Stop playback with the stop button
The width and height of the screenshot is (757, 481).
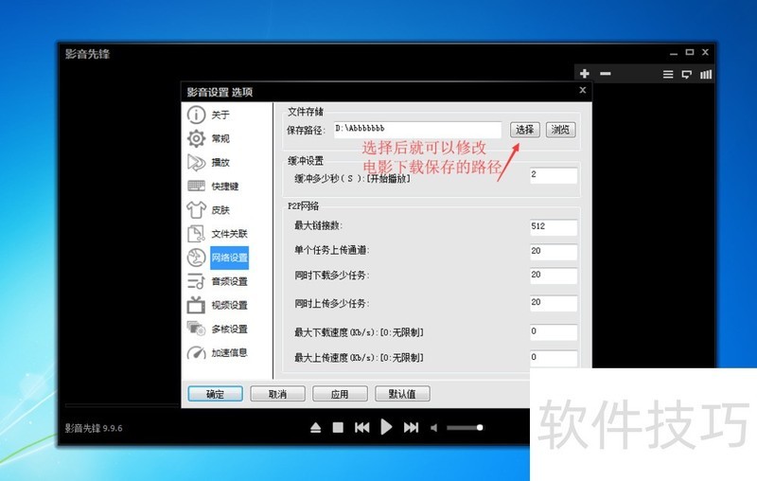338,427
